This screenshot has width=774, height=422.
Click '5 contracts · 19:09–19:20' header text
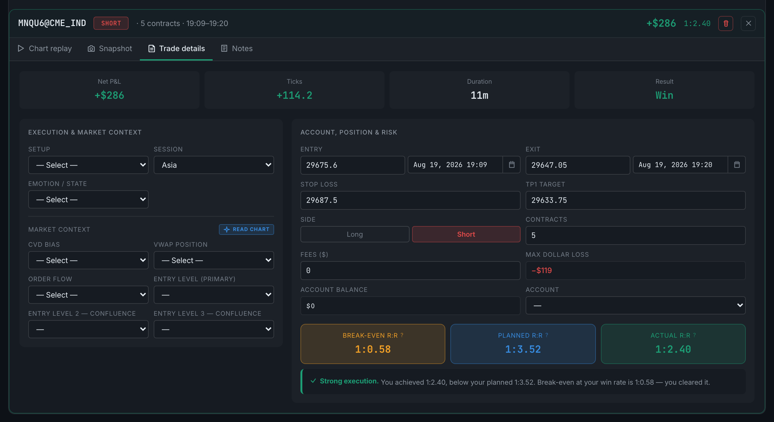point(184,24)
